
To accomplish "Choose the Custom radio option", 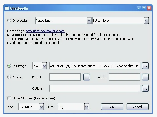I will point(9,77).
